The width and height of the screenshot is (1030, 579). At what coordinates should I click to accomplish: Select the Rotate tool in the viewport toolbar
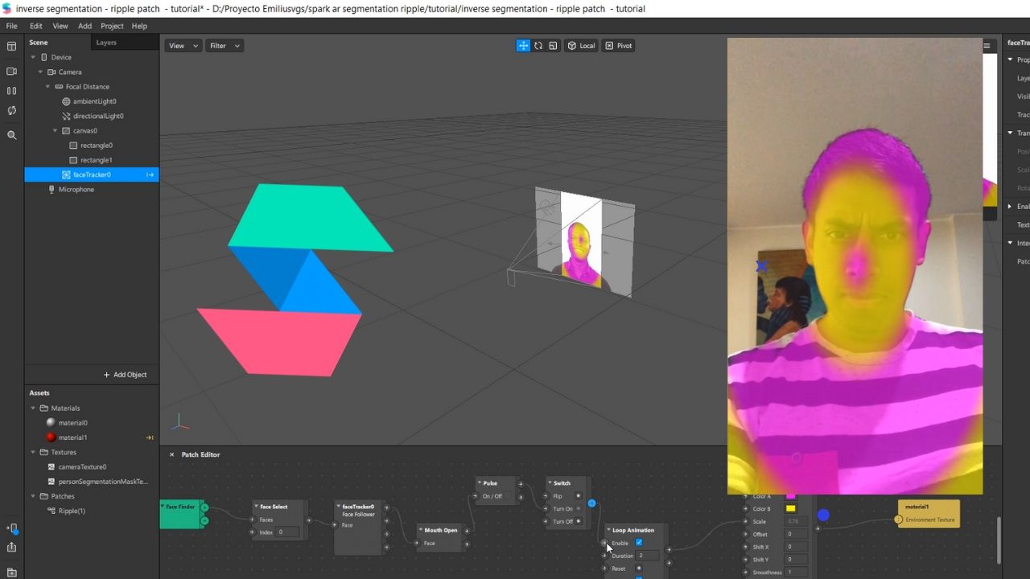click(x=538, y=46)
